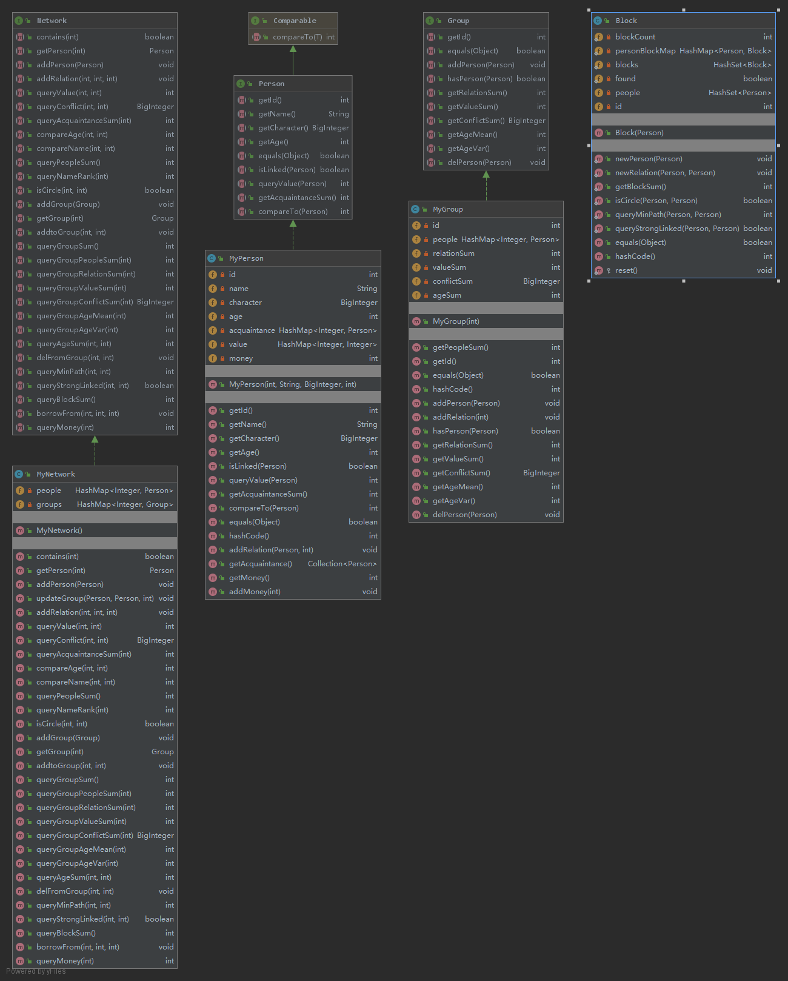
Task: Click the interface icon on the Person header
Action: click(241, 84)
